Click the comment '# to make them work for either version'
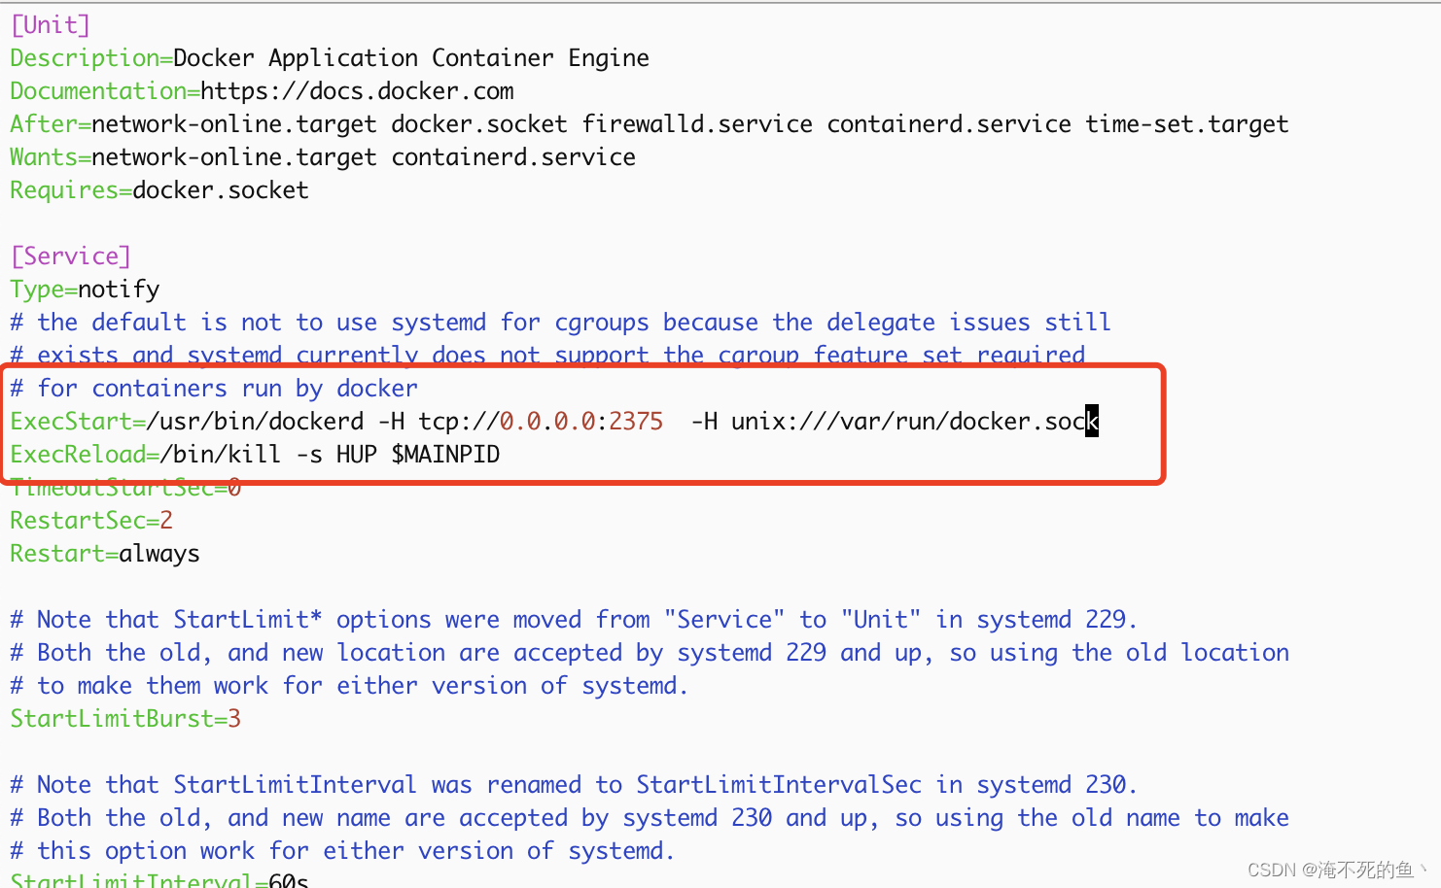Image resolution: width=1441 pixels, height=888 pixels. [x=349, y=686]
